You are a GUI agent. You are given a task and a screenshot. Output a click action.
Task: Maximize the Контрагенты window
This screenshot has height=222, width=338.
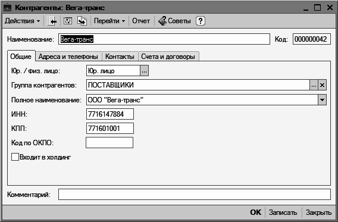317,8
